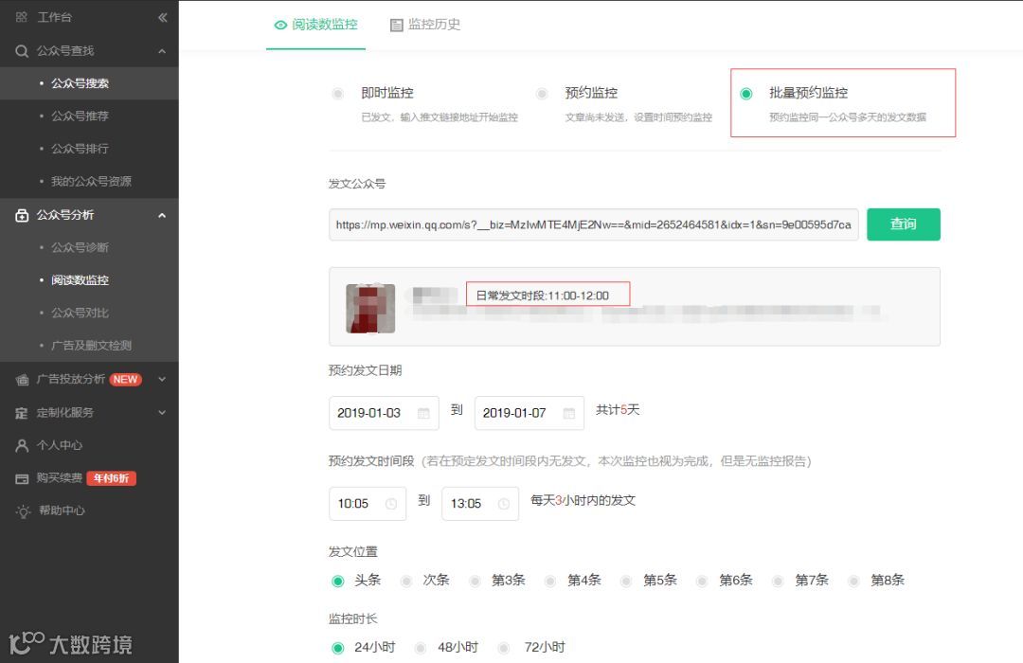
Task: Set monitoring duration to 48小时
Action: click(421, 648)
